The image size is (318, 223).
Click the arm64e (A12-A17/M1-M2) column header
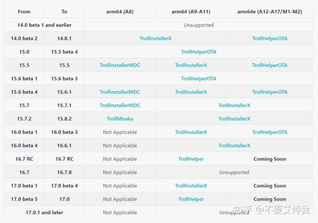(x=270, y=12)
